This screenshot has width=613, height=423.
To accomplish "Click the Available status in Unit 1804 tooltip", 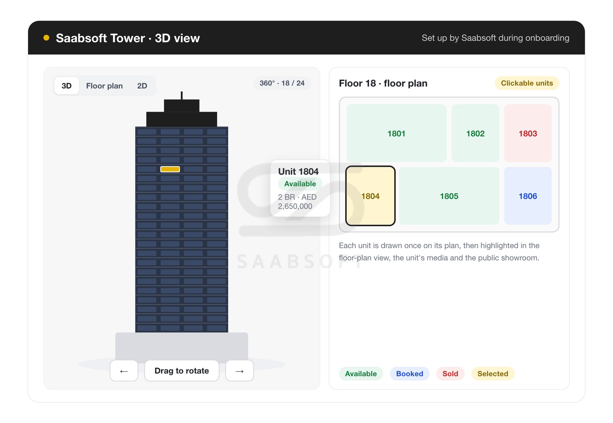I will pos(300,184).
